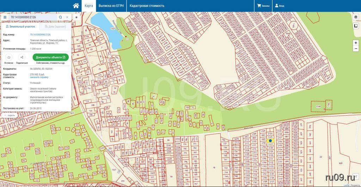
Task: Click the cadastral number search input
Action: pyautogui.click(x=33, y=17)
